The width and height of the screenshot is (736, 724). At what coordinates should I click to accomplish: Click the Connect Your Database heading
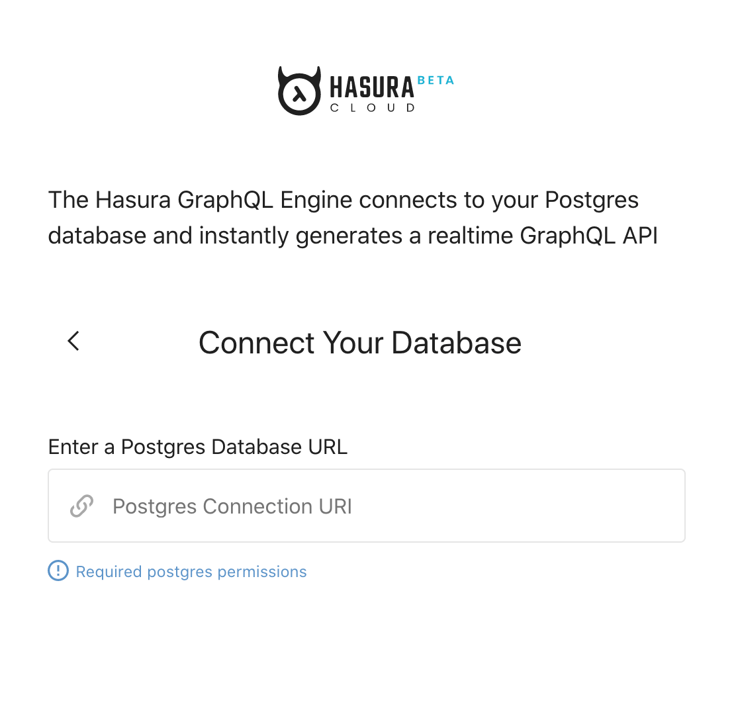point(360,343)
